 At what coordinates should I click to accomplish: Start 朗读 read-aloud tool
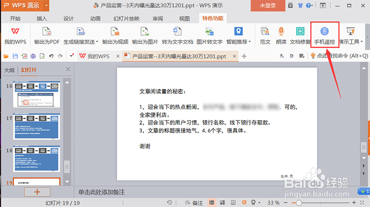click(281, 31)
